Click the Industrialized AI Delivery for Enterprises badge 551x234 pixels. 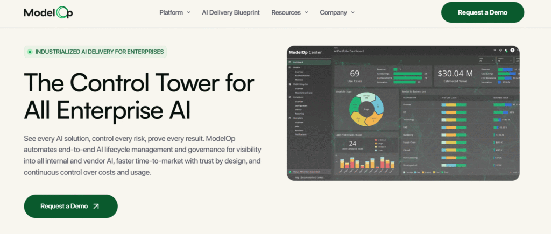click(x=95, y=52)
